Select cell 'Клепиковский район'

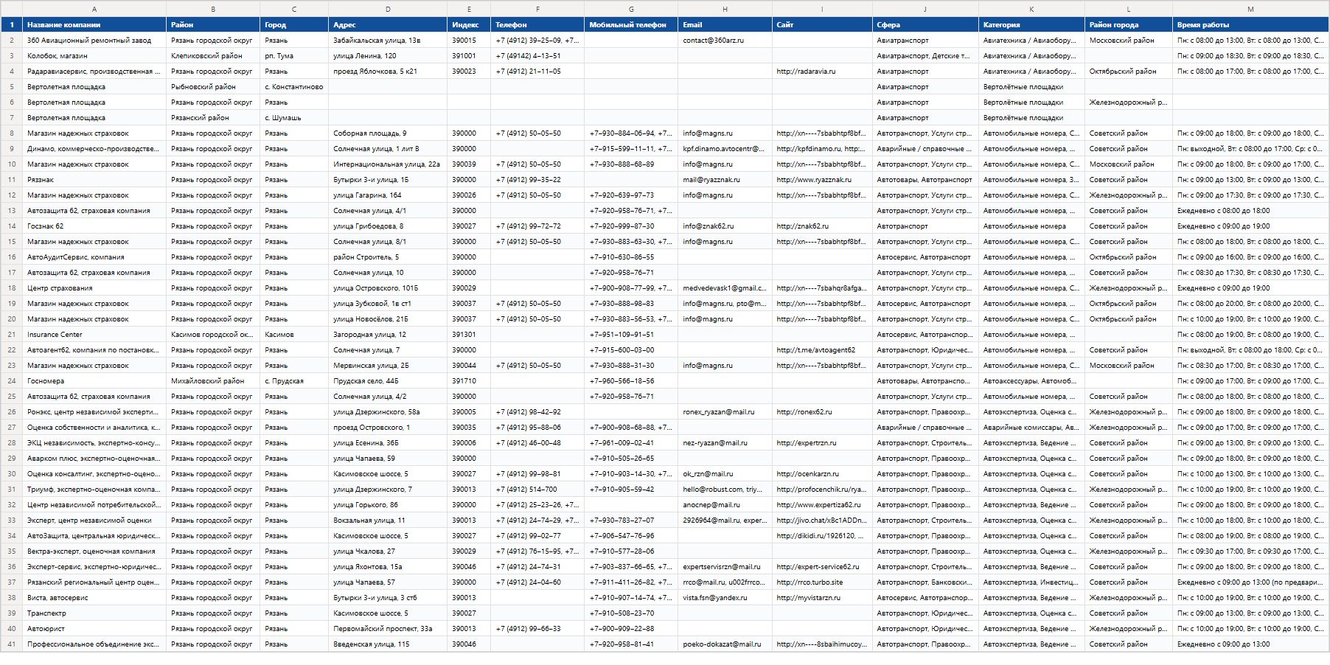click(213, 56)
